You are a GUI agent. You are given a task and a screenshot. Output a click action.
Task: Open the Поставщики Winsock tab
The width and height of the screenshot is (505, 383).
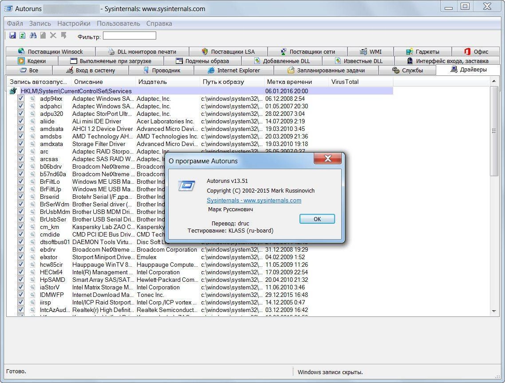[51, 51]
